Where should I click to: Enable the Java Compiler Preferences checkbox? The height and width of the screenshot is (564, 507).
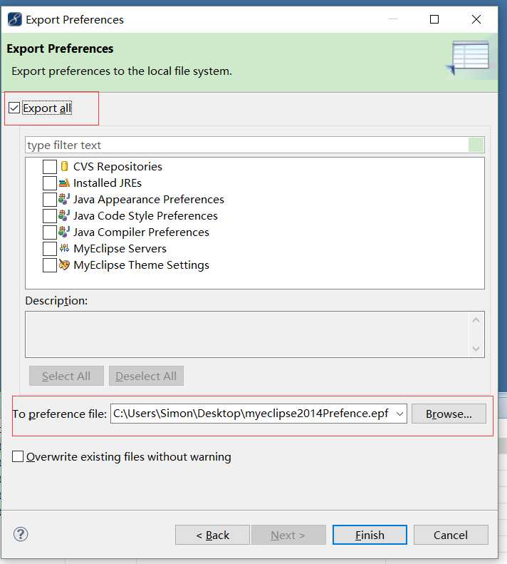click(x=50, y=232)
